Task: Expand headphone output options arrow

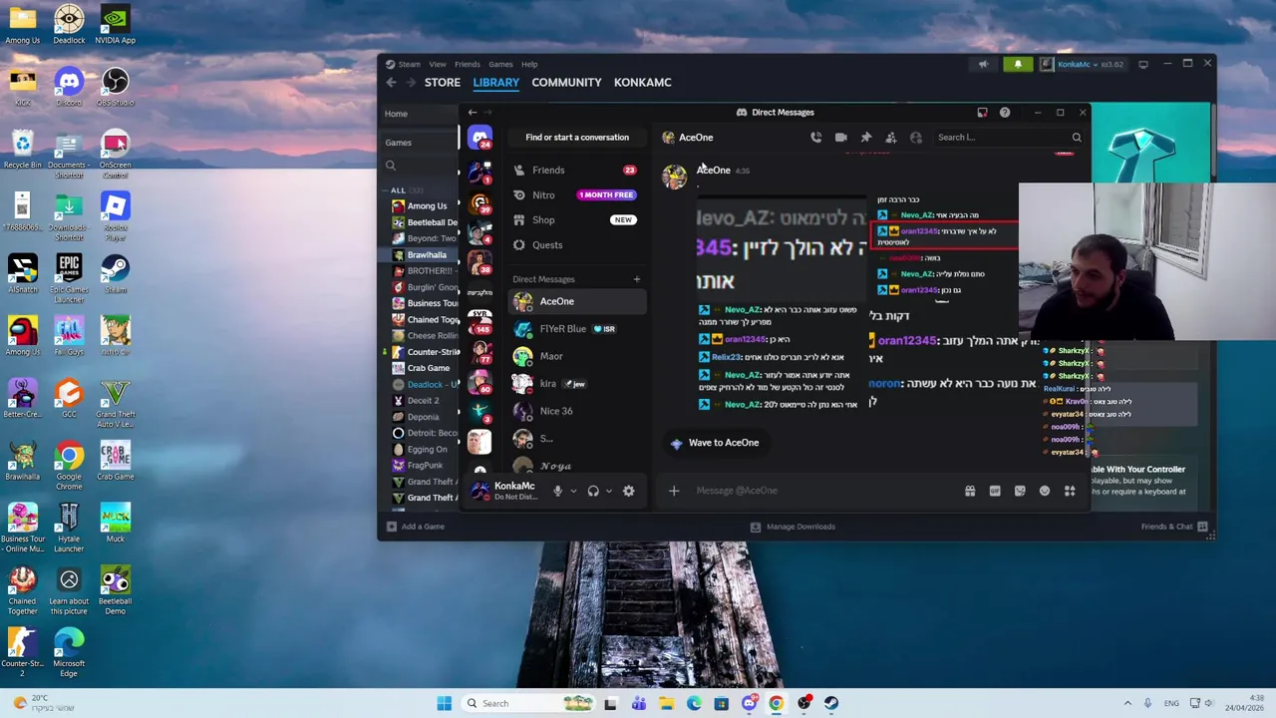Action: pyautogui.click(x=609, y=491)
